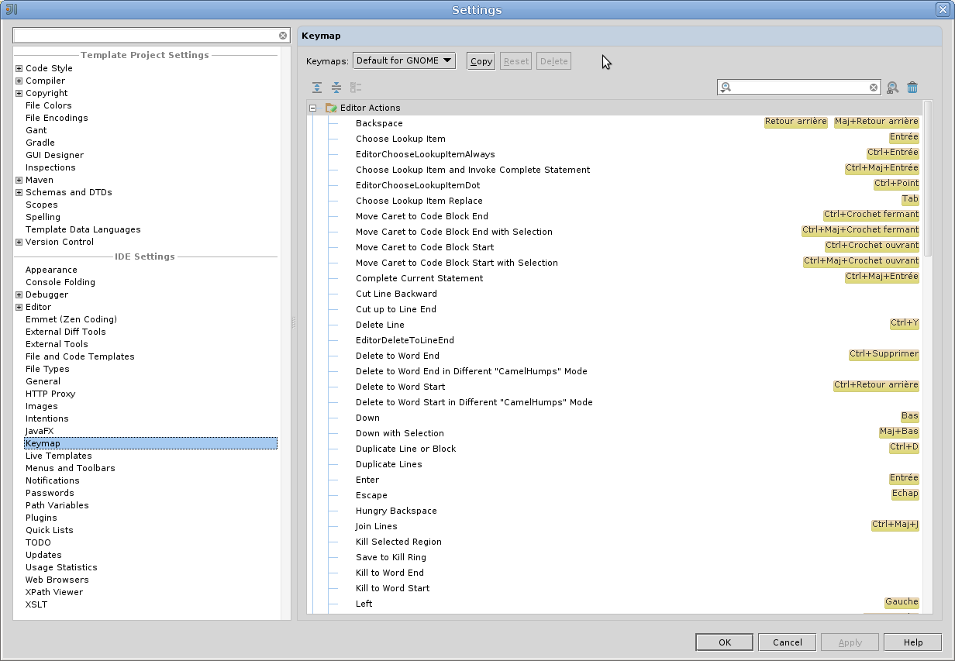Open HTTP Proxy settings

[x=50, y=394]
